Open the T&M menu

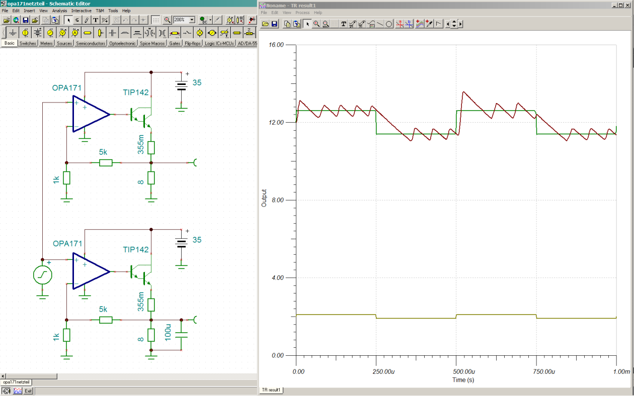(100, 11)
